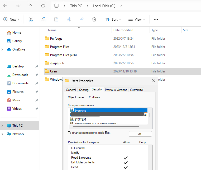Select Everyone in group or user names
Screen dimensions: 201x170
[108, 111]
